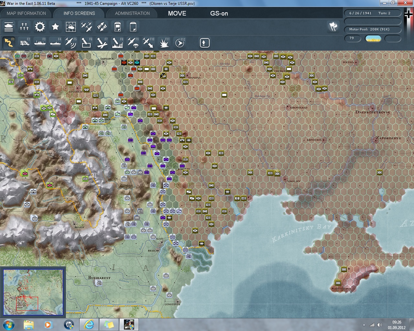Switch to the INFO SCREENS tab
Viewport: 414px width, 331px height.
point(79,13)
